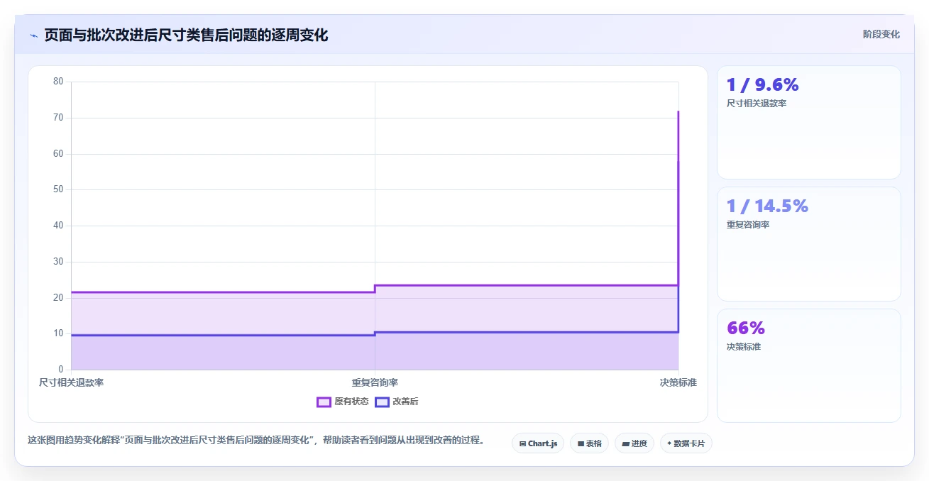Click the 尺寸相关退款率 x-axis label
The height and width of the screenshot is (481, 929).
pos(71,382)
